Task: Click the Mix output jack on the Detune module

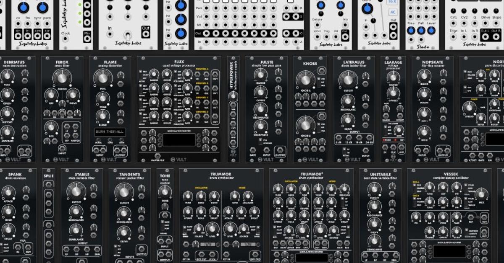Action: pyautogui.click(x=345, y=25)
